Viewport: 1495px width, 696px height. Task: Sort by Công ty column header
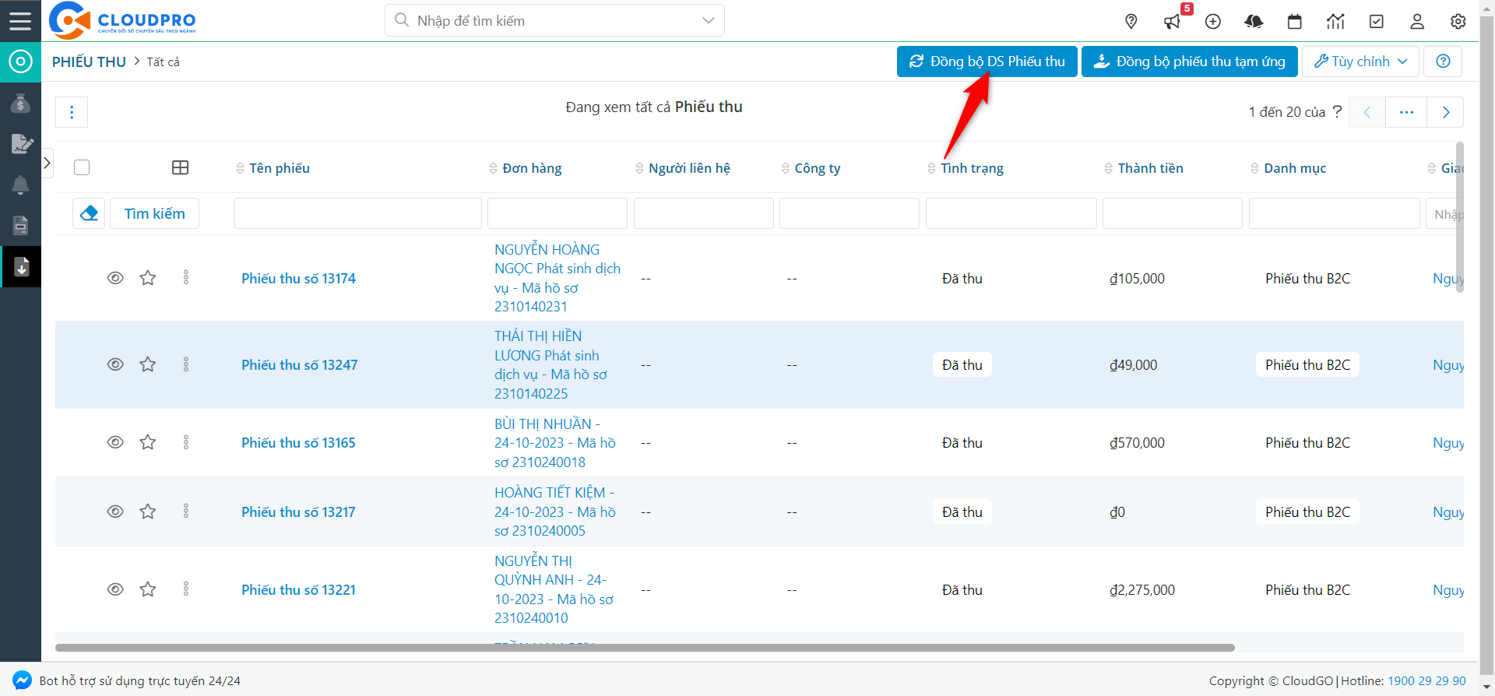tap(811, 168)
